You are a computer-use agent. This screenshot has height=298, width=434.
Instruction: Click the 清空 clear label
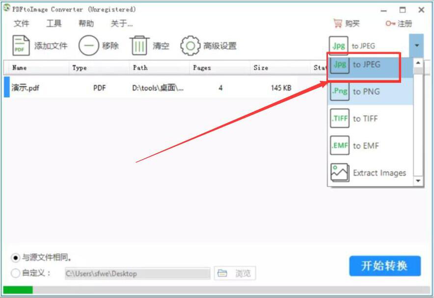coord(161,46)
